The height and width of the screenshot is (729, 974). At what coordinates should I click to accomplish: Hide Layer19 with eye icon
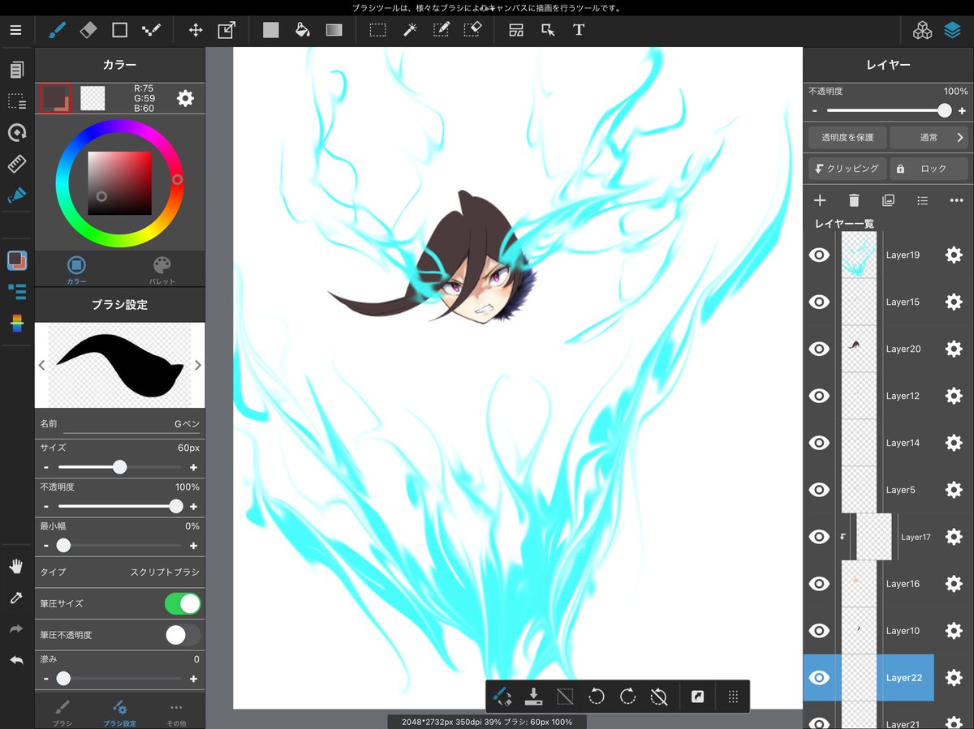820,255
